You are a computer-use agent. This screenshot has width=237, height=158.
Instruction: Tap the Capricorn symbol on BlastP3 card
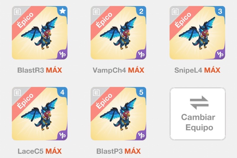click(x=141, y=135)
